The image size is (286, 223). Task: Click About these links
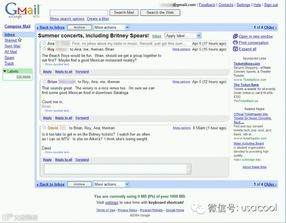pos(254,167)
